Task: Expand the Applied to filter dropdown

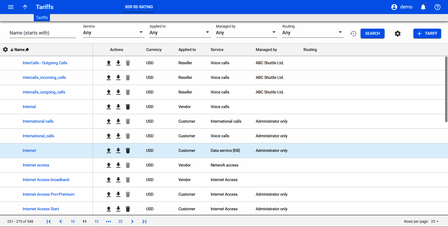Action: [180, 33]
